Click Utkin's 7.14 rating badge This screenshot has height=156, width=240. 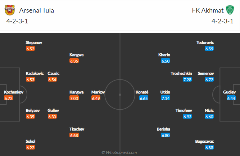[x=166, y=98]
